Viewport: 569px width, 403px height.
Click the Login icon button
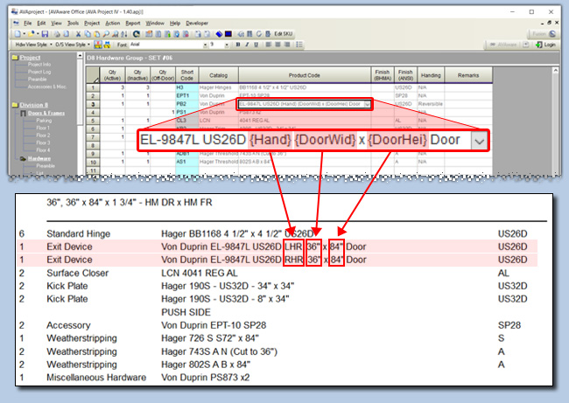pyautogui.click(x=547, y=44)
